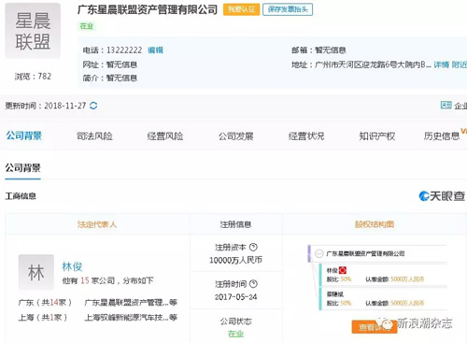This screenshot has width=467, height=343.
Task: Click the first shareholder's 50% share ratio
Action: coord(346,279)
